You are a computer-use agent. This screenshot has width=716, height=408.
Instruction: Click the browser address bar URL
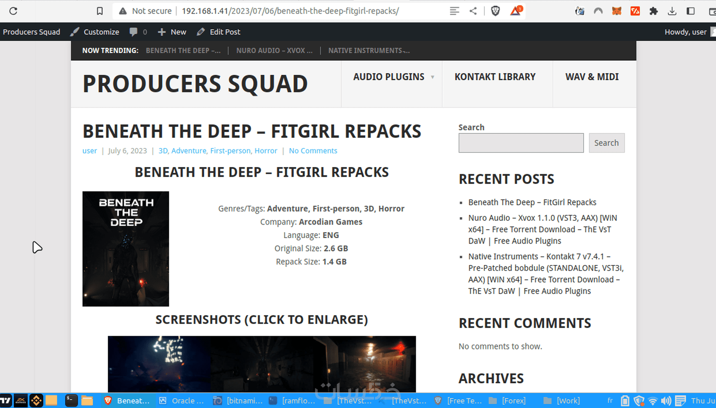pos(290,11)
